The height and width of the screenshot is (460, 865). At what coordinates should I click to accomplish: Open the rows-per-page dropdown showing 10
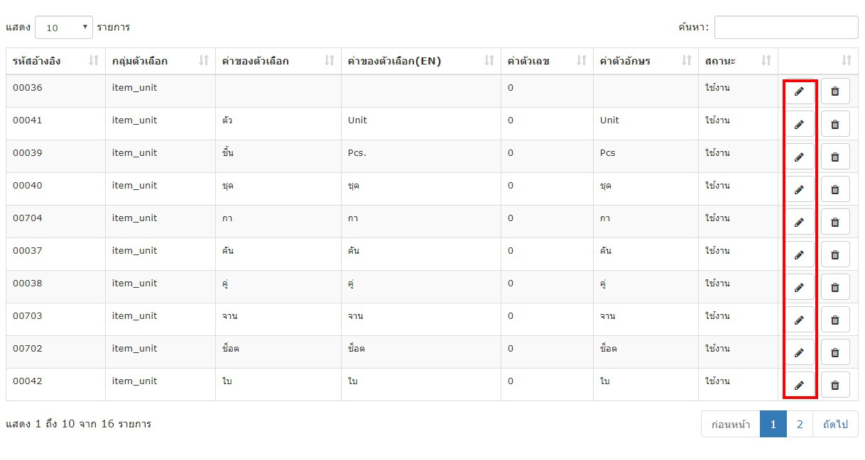point(64,28)
